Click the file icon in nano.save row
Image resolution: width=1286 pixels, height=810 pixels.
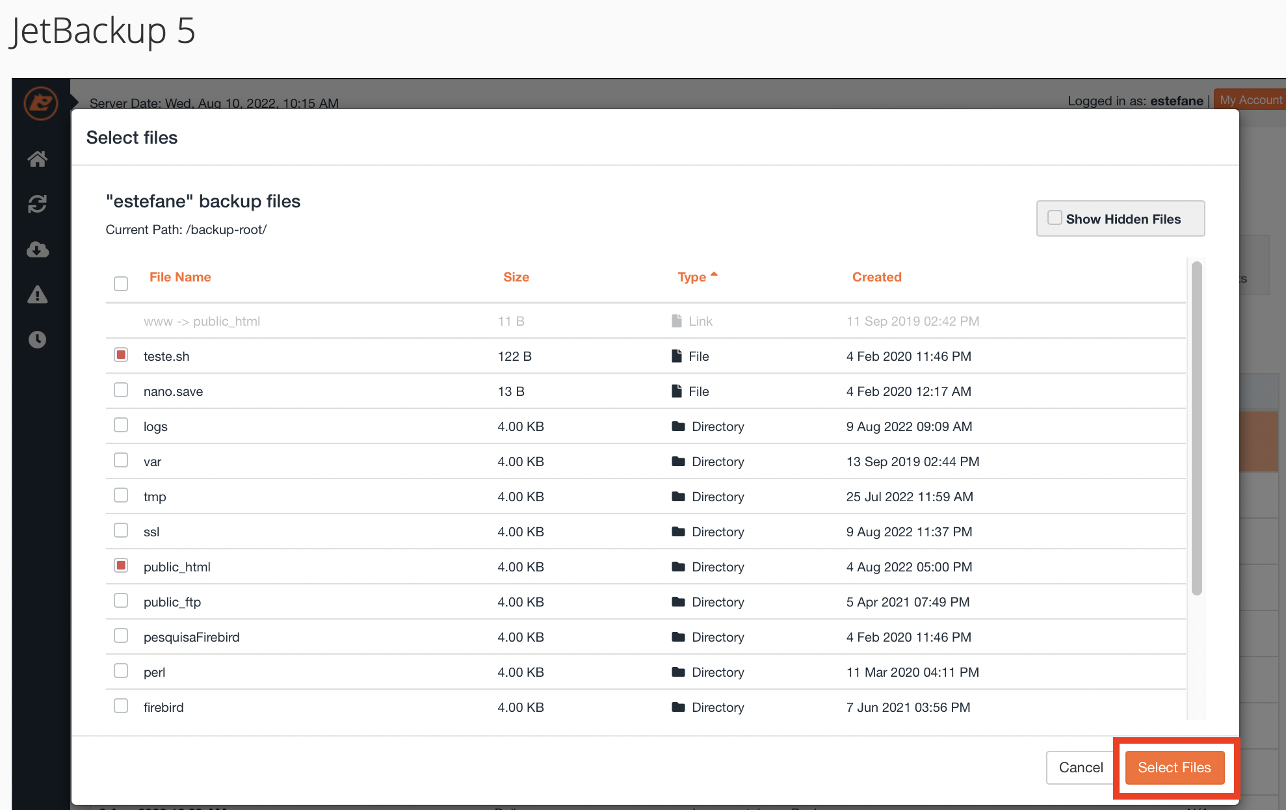pos(677,391)
